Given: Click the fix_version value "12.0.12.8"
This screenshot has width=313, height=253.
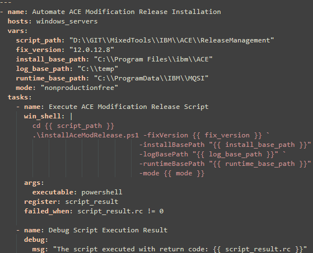Looking at the screenshot, I should click(x=92, y=50).
